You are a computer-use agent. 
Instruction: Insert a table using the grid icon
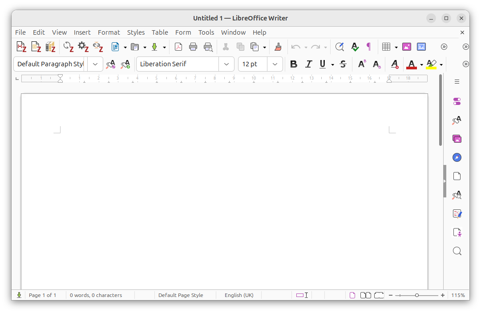click(x=386, y=47)
